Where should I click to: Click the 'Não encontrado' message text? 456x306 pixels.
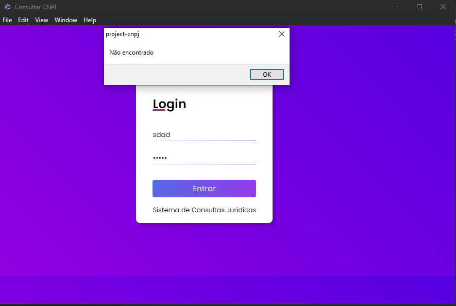coord(131,53)
